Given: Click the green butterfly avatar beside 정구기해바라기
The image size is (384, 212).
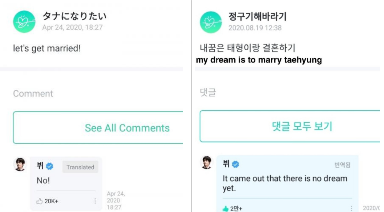Looking at the screenshot, I should pos(211,22).
